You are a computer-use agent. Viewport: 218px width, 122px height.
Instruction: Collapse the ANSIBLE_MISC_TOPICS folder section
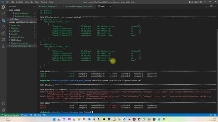coord(22,22)
